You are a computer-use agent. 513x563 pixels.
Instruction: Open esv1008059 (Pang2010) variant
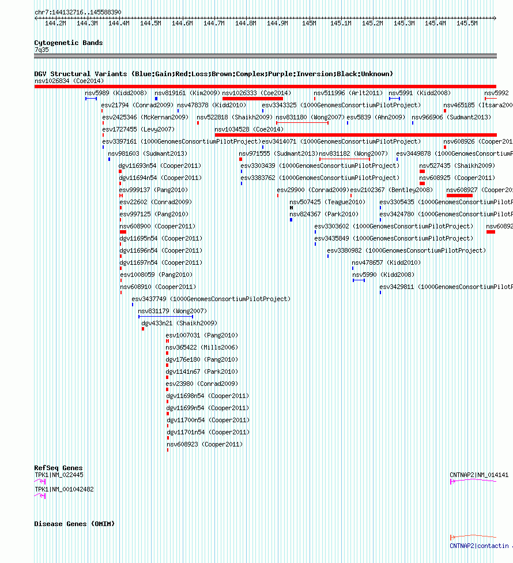(x=156, y=275)
